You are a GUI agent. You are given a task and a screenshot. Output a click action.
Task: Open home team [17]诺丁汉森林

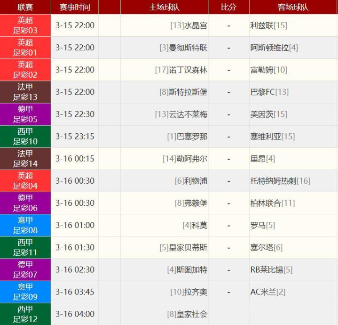(x=181, y=70)
